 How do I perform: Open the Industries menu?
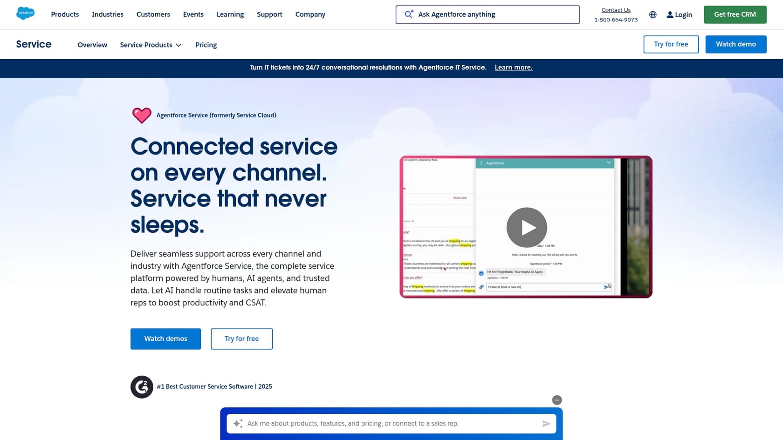tap(107, 14)
